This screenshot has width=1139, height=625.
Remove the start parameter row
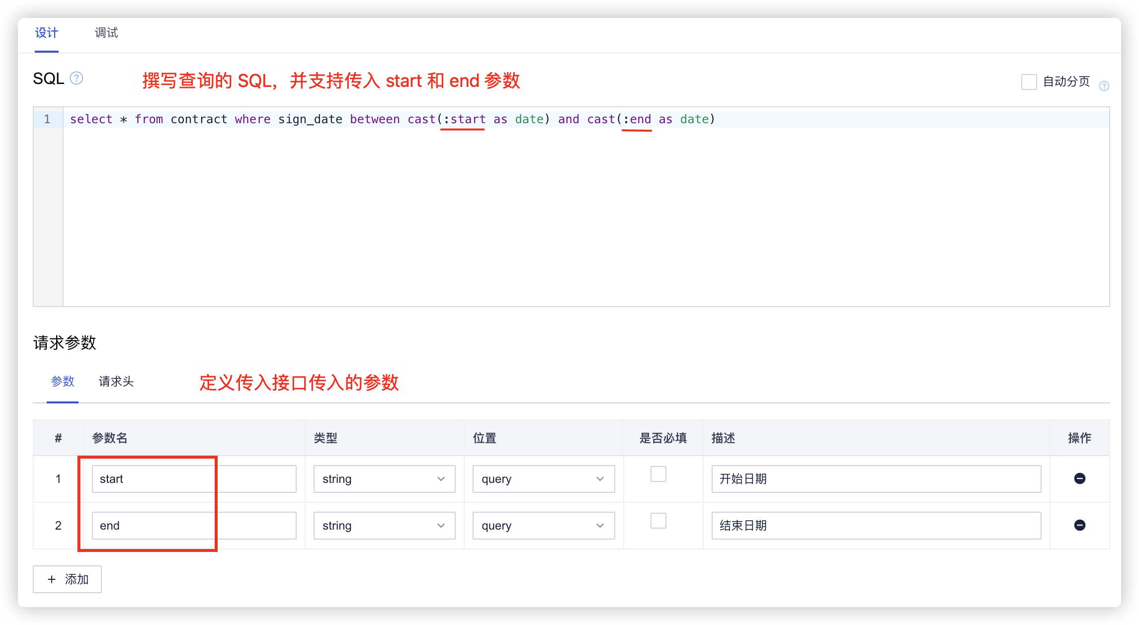click(x=1079, y=478)
